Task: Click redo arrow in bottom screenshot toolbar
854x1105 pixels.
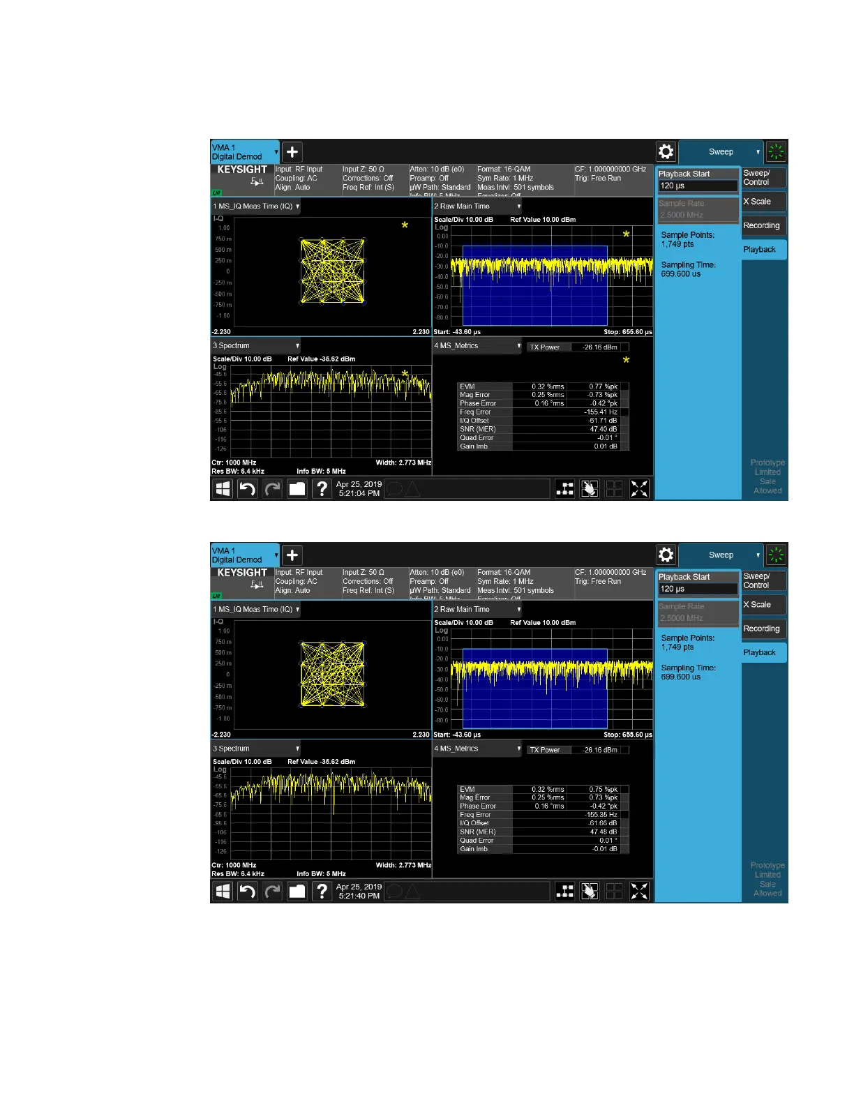Action: [273, 891]
